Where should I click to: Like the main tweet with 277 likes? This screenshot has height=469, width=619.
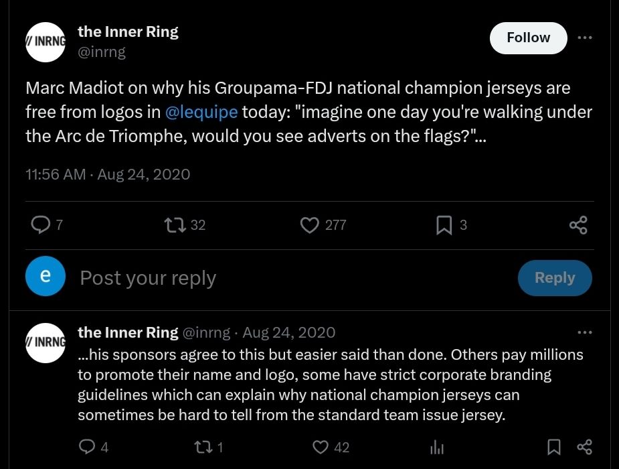(x=309, y=225)
